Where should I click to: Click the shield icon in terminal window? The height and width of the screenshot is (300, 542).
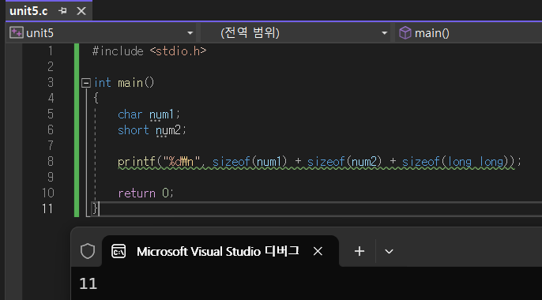(88, 251)
